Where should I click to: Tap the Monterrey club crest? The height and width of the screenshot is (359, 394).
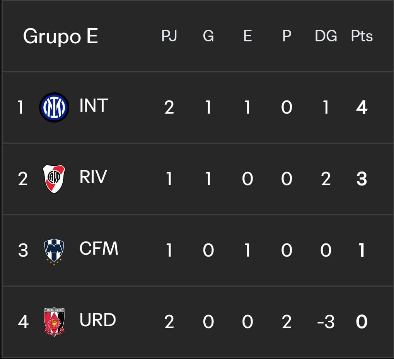click(54, 252)
